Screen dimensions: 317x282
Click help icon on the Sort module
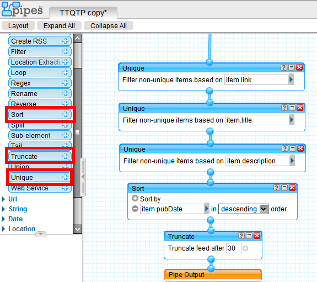pyautogui.click(x=277, y=188)
